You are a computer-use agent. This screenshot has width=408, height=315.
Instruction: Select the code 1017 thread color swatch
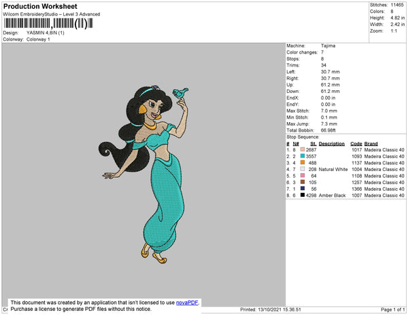pyautogui.click(x=303, y=149)
